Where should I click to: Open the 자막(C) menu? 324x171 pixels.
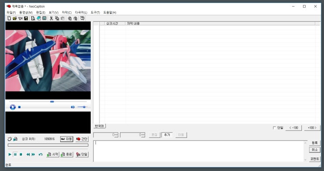click(67, 13)
